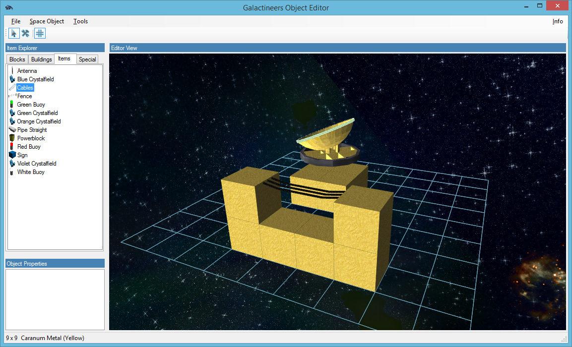Activate the hammer and wrench build tool

[x=25, y=33]
